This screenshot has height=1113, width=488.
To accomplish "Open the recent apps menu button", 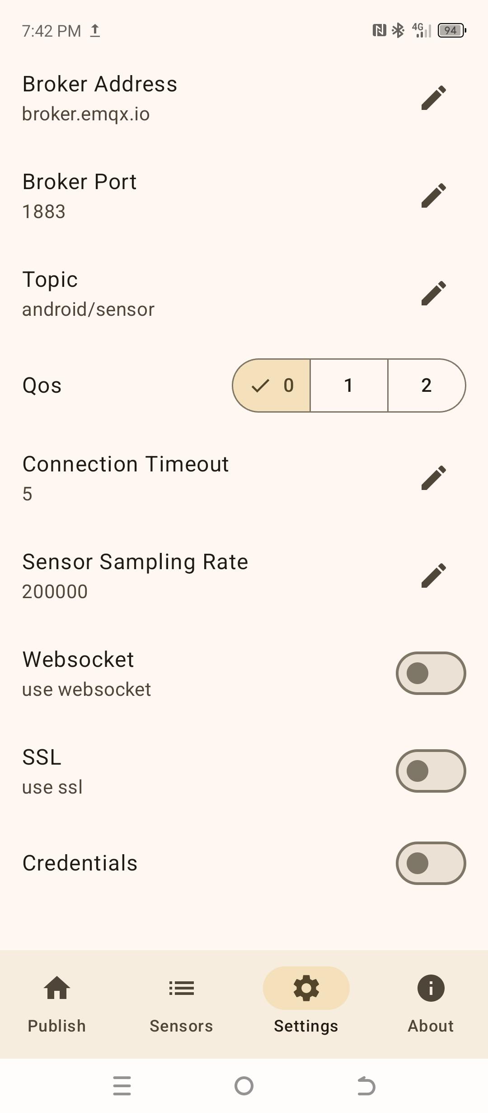I will 122,1086.
